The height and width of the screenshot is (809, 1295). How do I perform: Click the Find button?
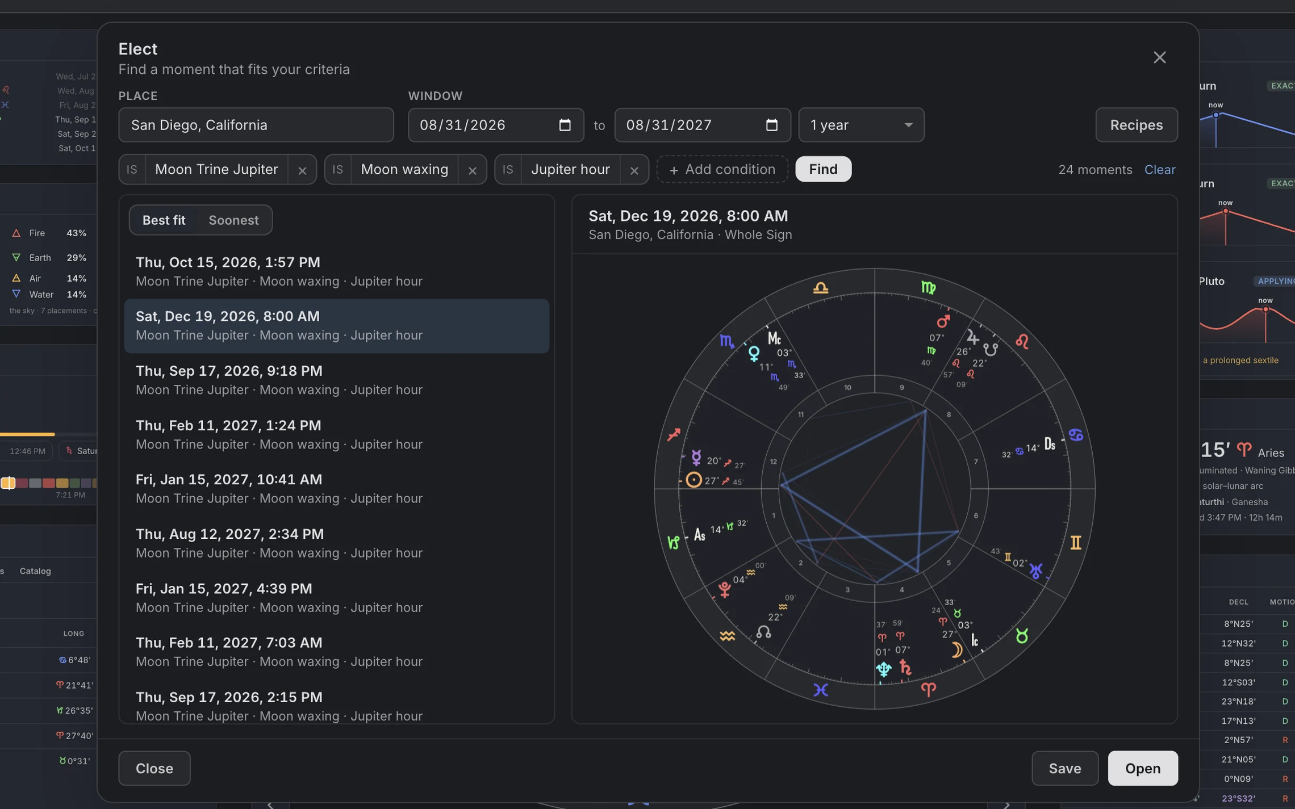pos(823,169)
